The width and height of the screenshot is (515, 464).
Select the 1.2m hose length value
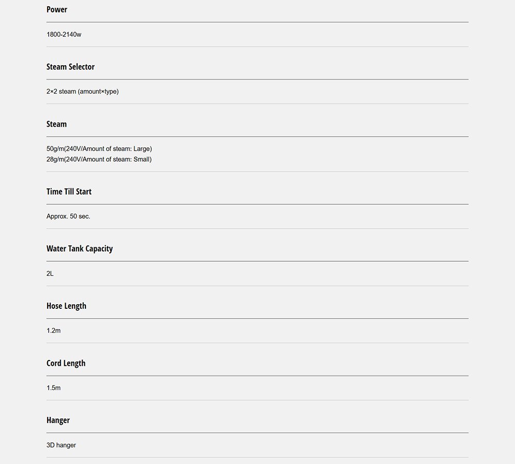point(53,331)
